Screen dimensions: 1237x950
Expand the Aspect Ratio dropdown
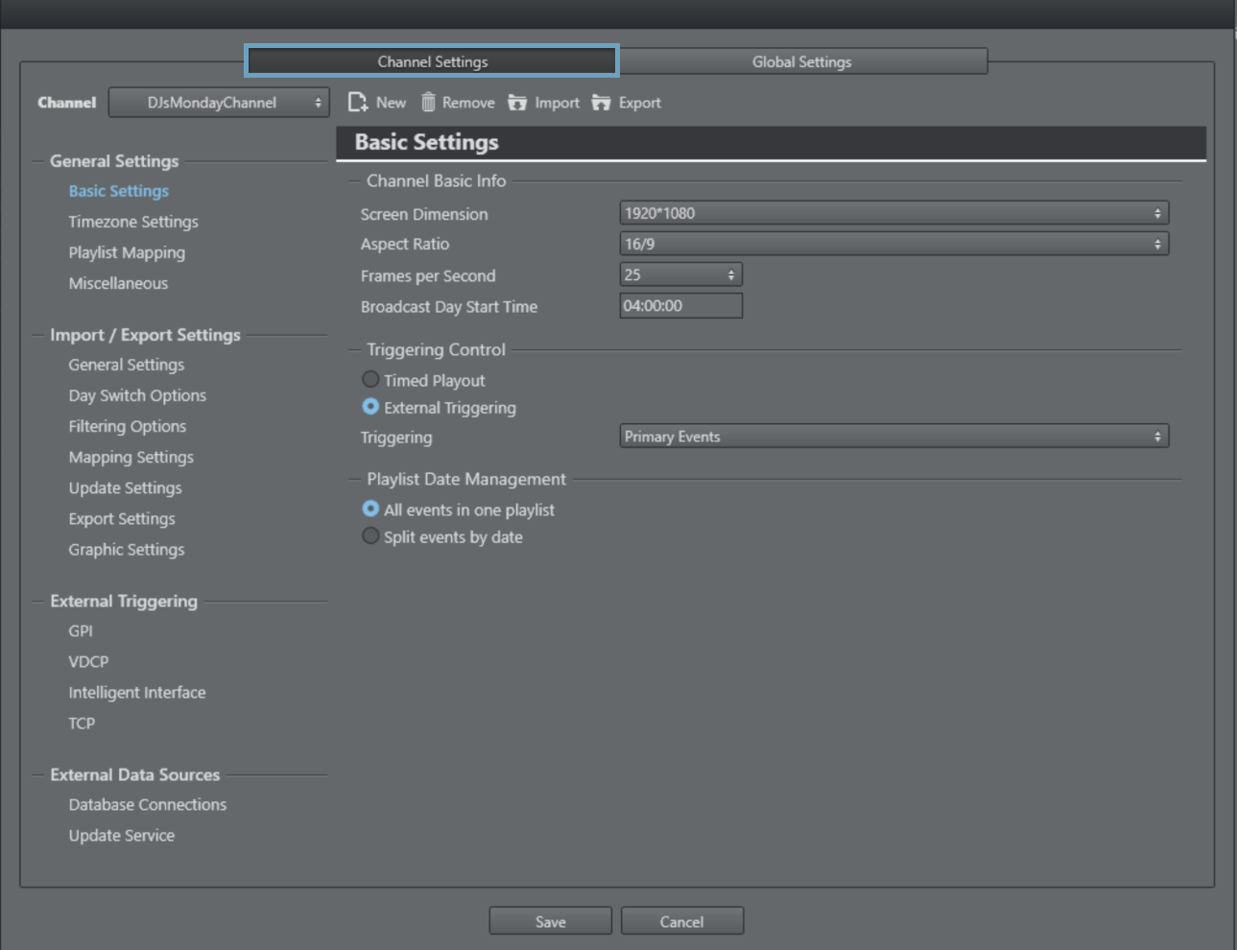[893, 244]
